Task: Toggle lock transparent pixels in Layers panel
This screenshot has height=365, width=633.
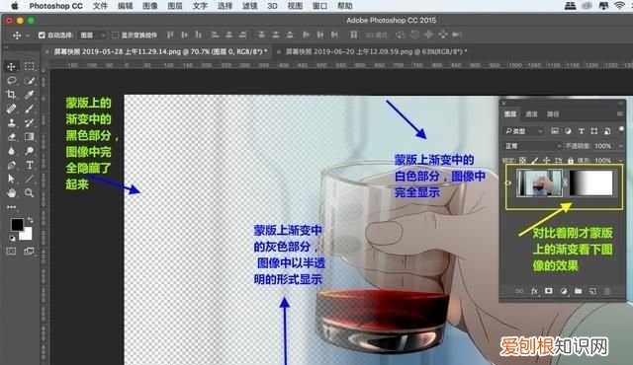Action: click(522, 160)
